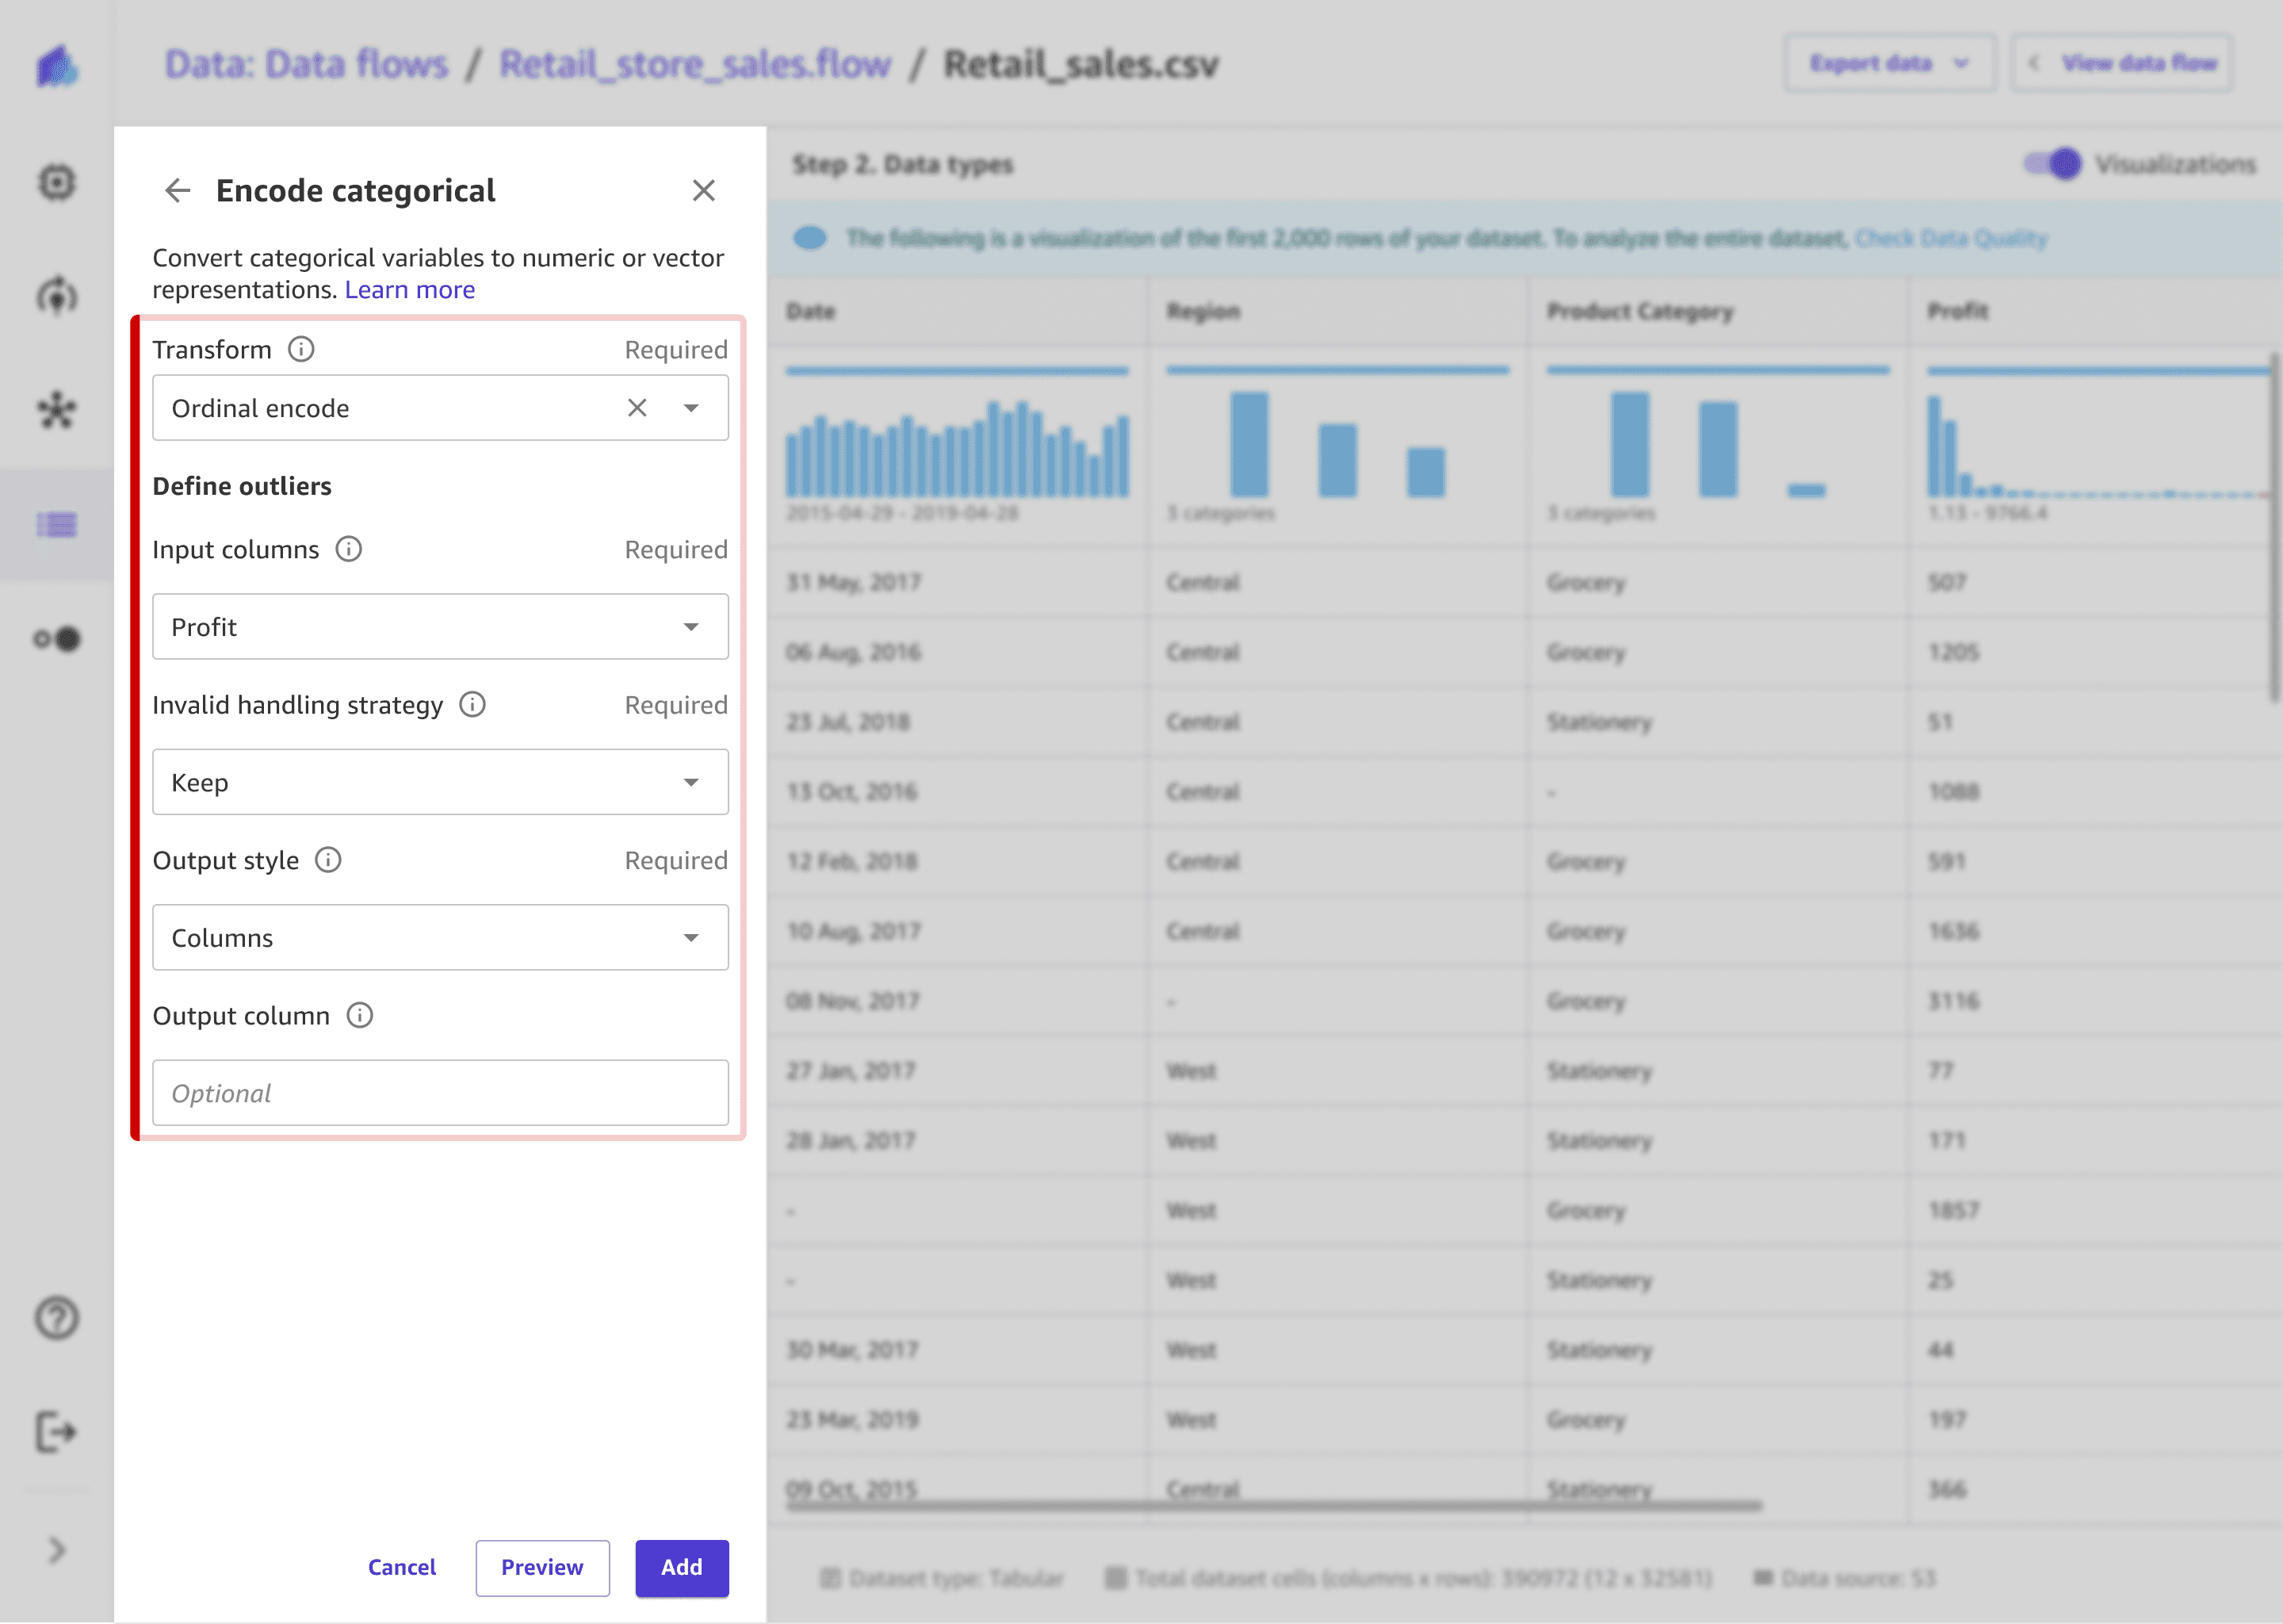Click the Output column optional field

(x=440, y=1093)
